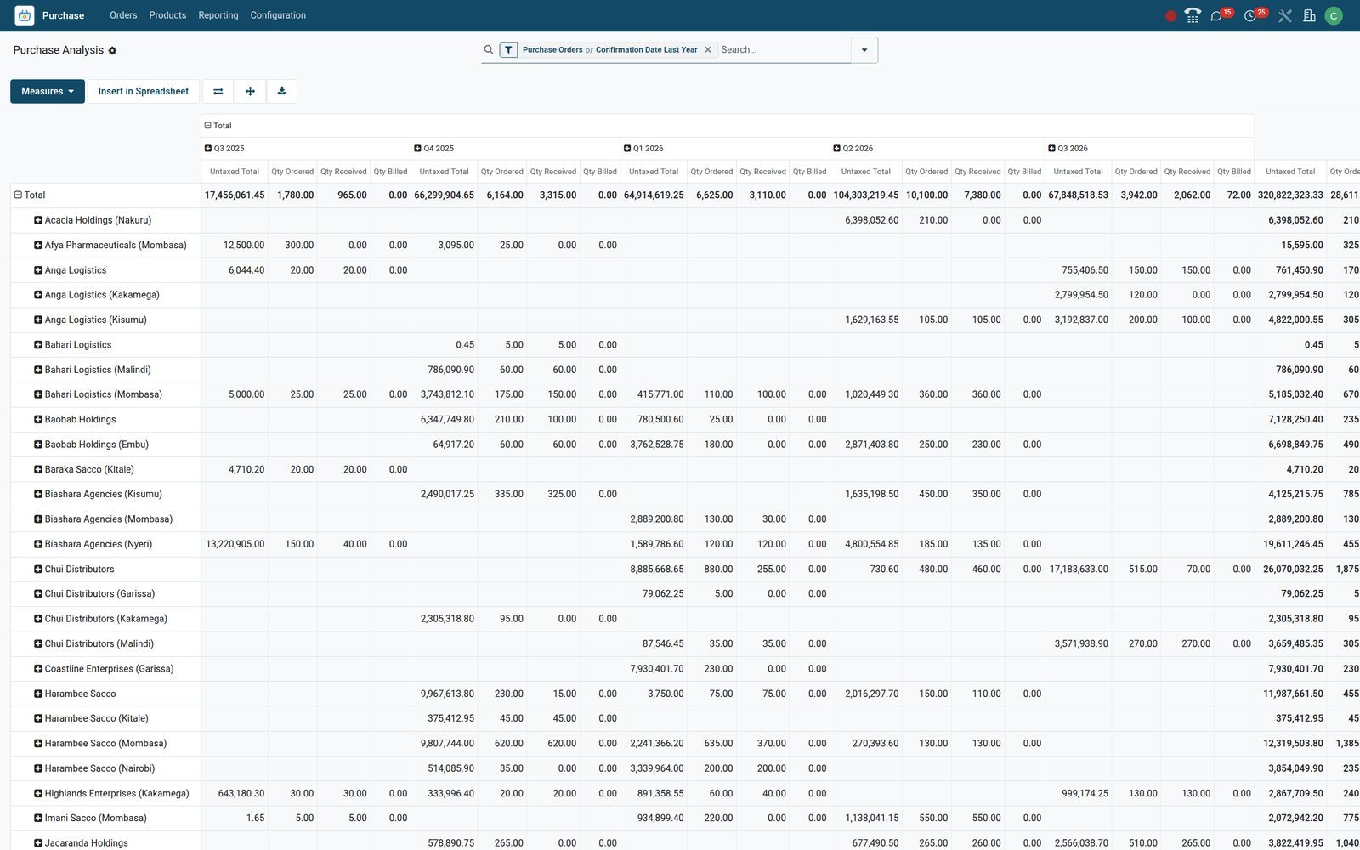The height and width of the screenshot is (850, 1360).
Task: Open Purchase Analysis settings gear
Action: click(x=112, y=51)
